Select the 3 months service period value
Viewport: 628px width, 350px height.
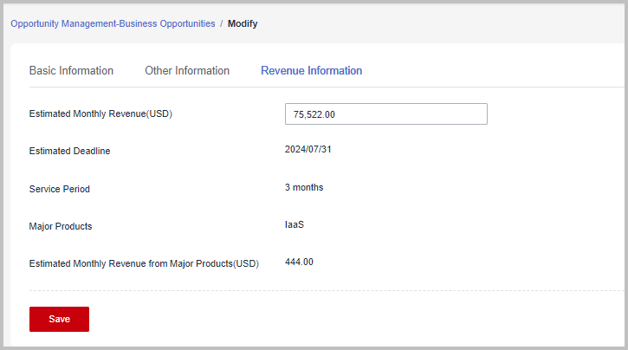coord(304,187)
